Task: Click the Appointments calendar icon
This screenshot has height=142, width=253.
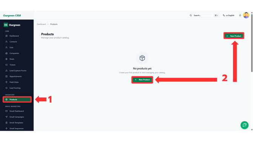Action: pyautogui.click(x=6, y=77)
